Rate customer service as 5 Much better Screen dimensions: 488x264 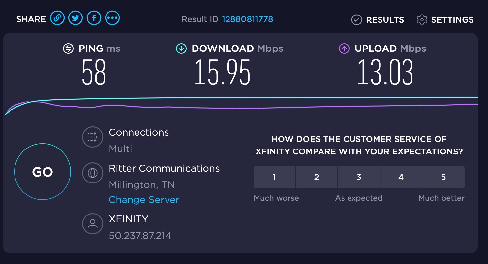443,177
